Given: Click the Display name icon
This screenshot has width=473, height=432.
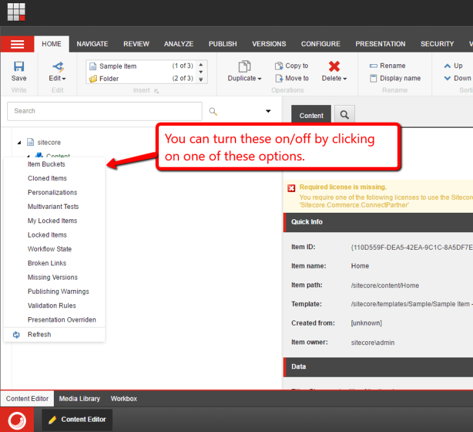Looking at the screenshot, I should (374, 78).
